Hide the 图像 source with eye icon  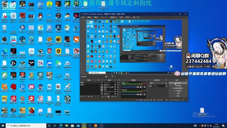pyautogui.click(x=115, y=89)
